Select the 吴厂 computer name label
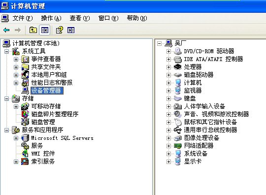266x195 pixels. pos(180,43)
